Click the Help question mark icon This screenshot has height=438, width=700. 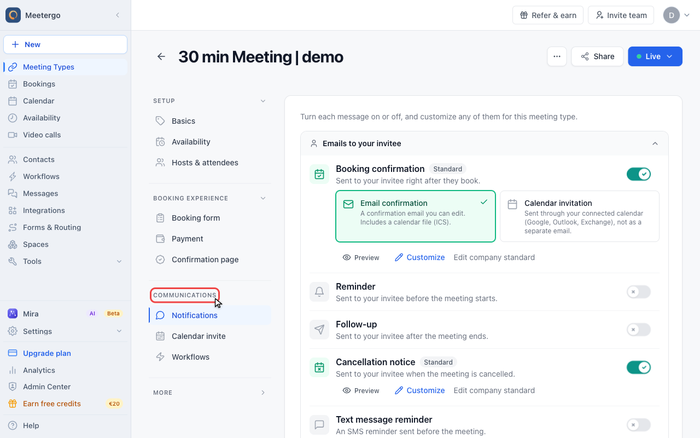13,425
